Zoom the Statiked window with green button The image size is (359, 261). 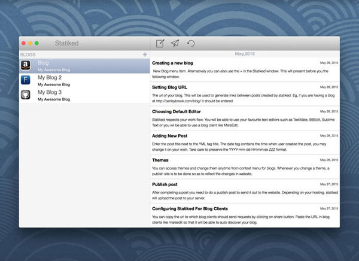point(36,43)
